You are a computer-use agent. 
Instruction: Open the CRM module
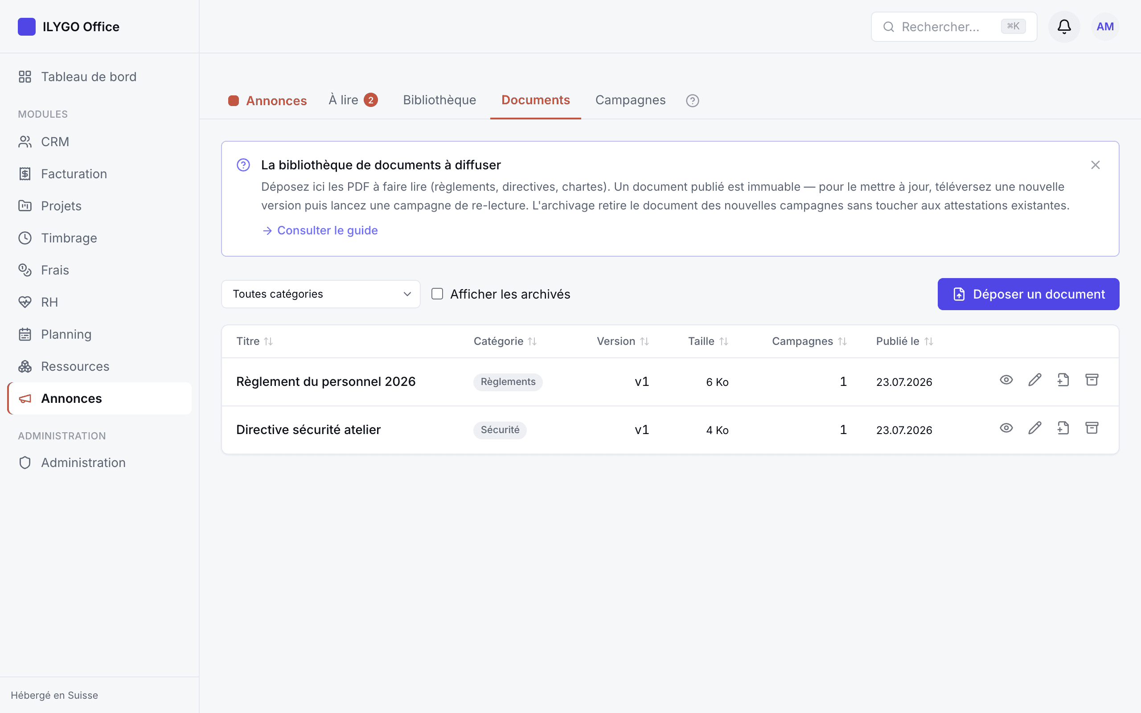click(99, 142)
